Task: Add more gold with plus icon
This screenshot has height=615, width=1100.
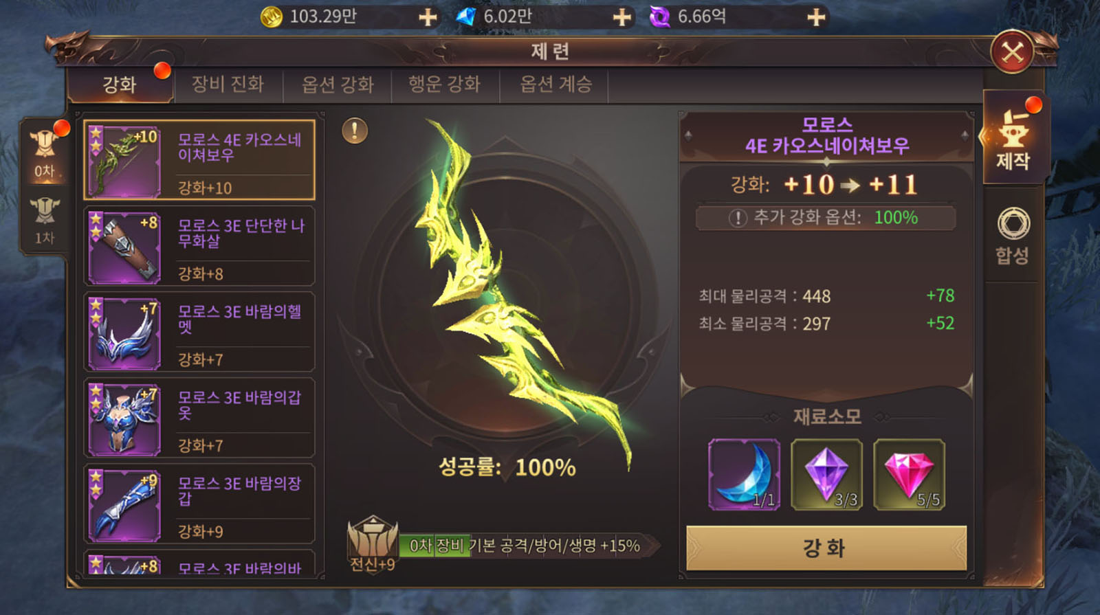Action: (x=428, y=16)
